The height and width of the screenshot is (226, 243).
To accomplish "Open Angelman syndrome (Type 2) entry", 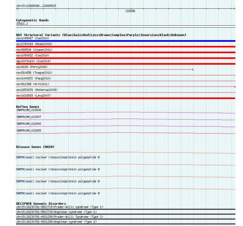I will pos(57,222).
